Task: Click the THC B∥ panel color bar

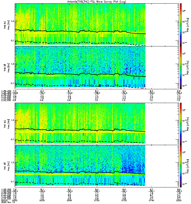Action: click(181, 166)
